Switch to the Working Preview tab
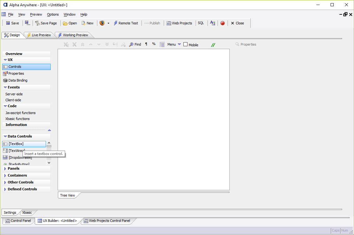The image size is (354, 235). pos(73,35)
